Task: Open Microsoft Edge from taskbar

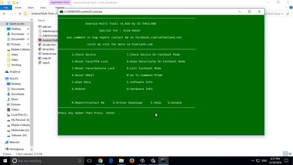Action: click(x=111, y=161)
